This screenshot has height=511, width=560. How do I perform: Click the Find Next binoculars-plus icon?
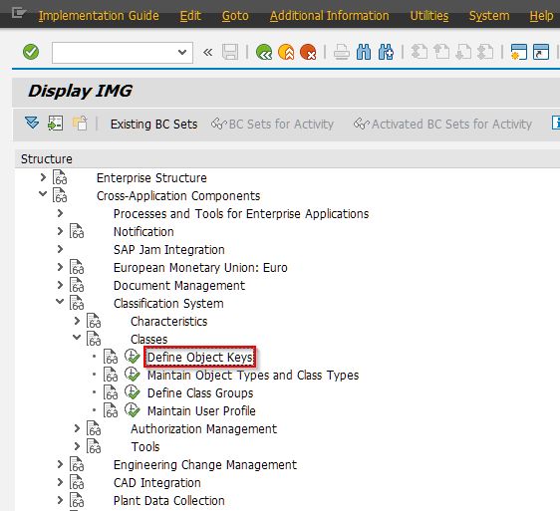point(386,52)
